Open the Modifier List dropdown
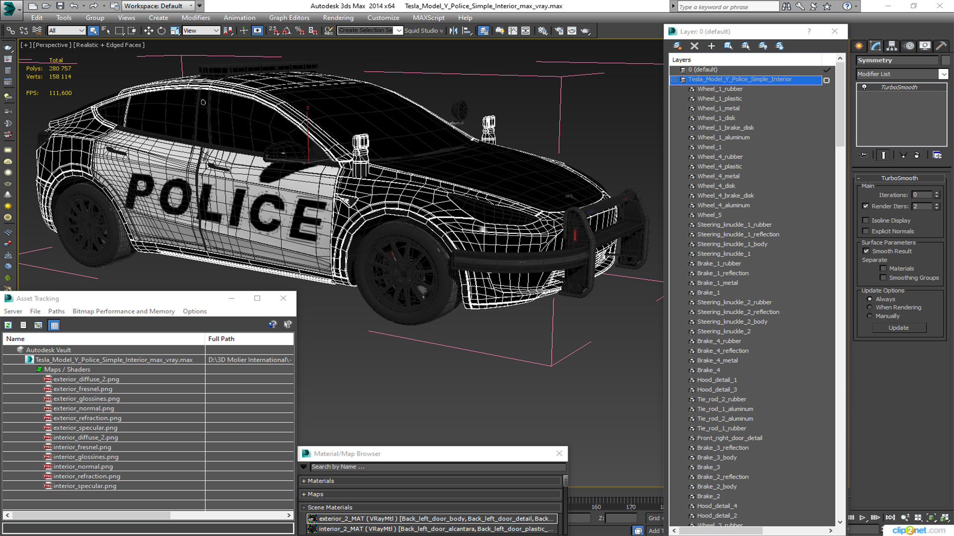954x536 pixels. point(943,74)
